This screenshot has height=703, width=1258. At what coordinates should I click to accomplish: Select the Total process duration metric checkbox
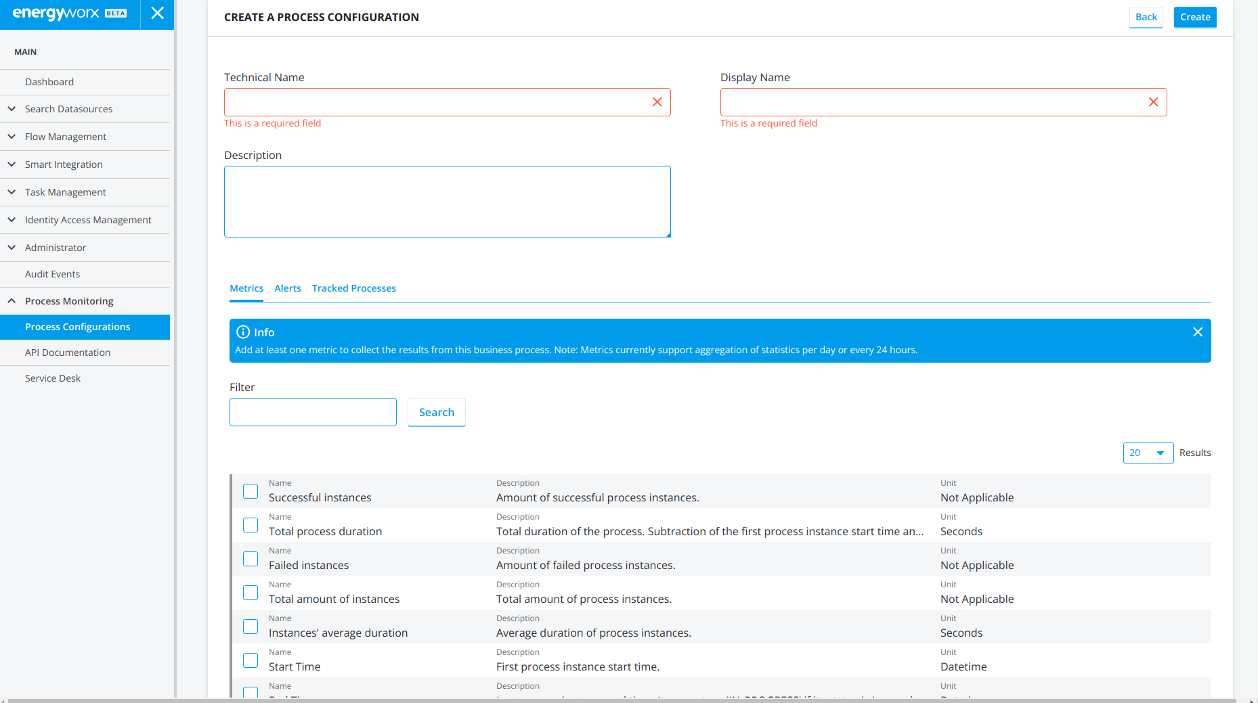tap(251, 525)
